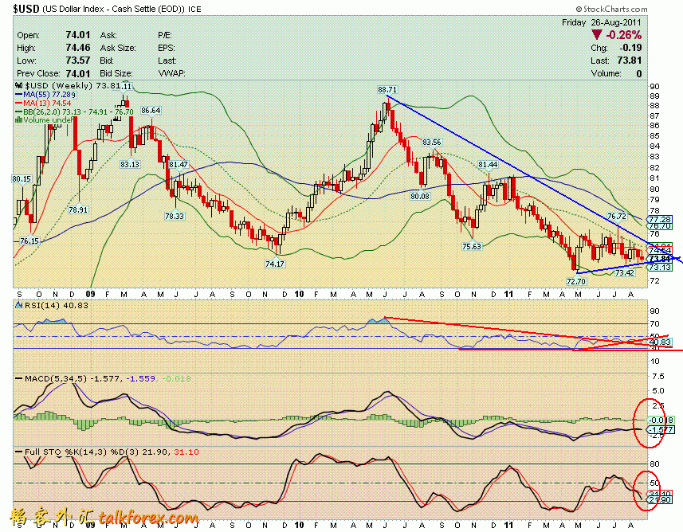Image resolution: width=683 pixels, height=532 pixels.
Task: Click the Volume undef legend entry
Action: point(44,119)
